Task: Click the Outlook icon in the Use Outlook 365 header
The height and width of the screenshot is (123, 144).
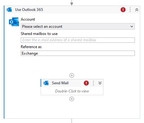Action: pyautogui.click(x=9, y=10)
